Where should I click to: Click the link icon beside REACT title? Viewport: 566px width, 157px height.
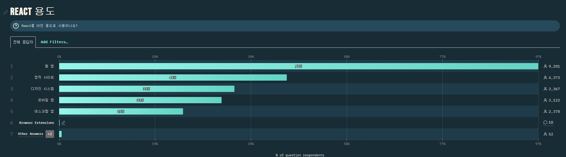point(5,12)
